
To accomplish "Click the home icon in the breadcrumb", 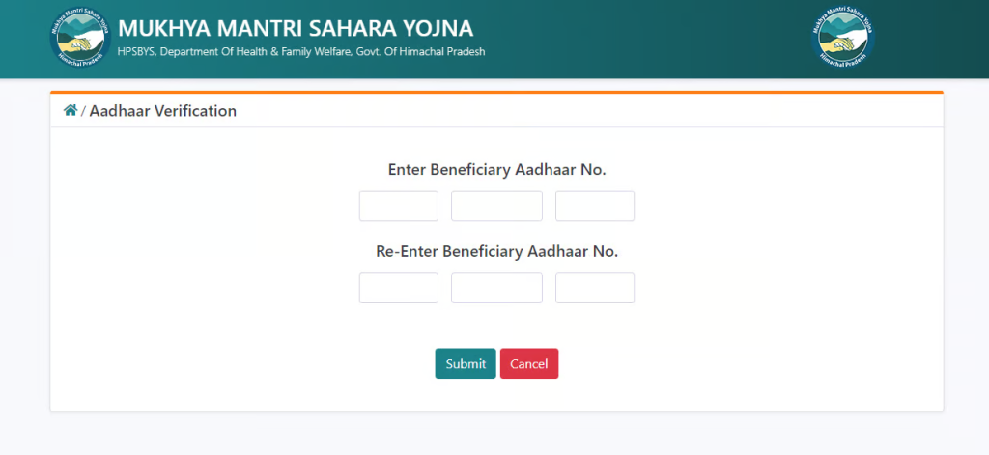I will pos(70,110).
